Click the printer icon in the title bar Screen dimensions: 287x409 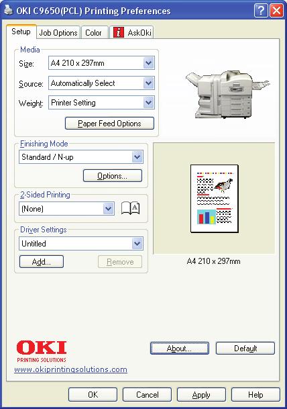[8, 11]
